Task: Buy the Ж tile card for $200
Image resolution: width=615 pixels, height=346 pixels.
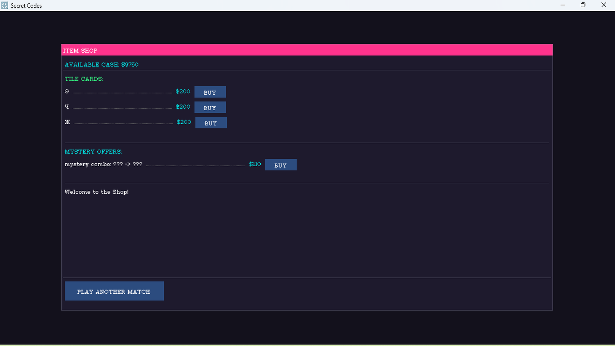Action: click(211, 123)
